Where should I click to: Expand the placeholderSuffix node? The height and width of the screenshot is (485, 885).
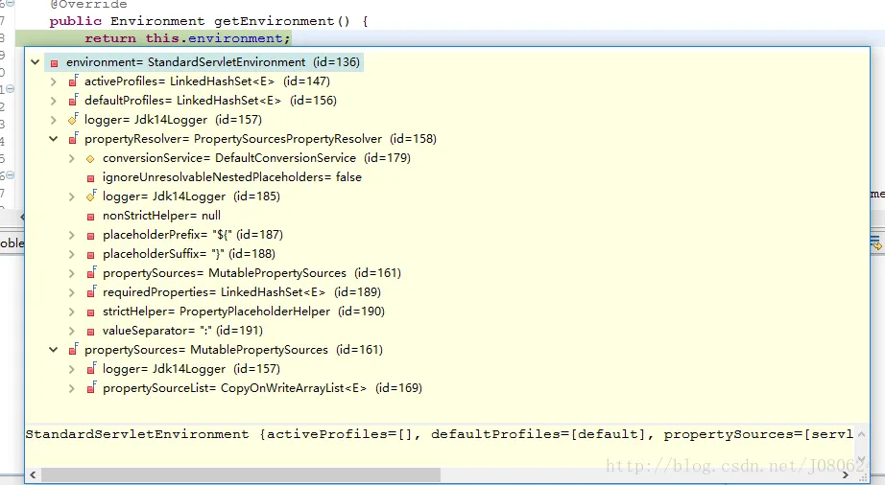[x=71, y=254]
